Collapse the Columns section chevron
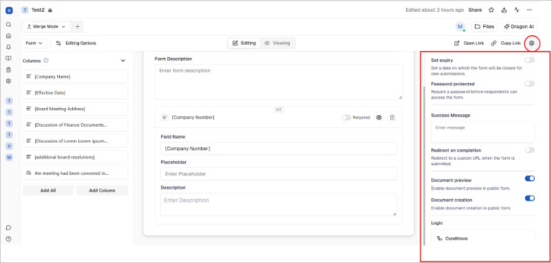This screenshot has height=263, width=552. pos(123,61)
